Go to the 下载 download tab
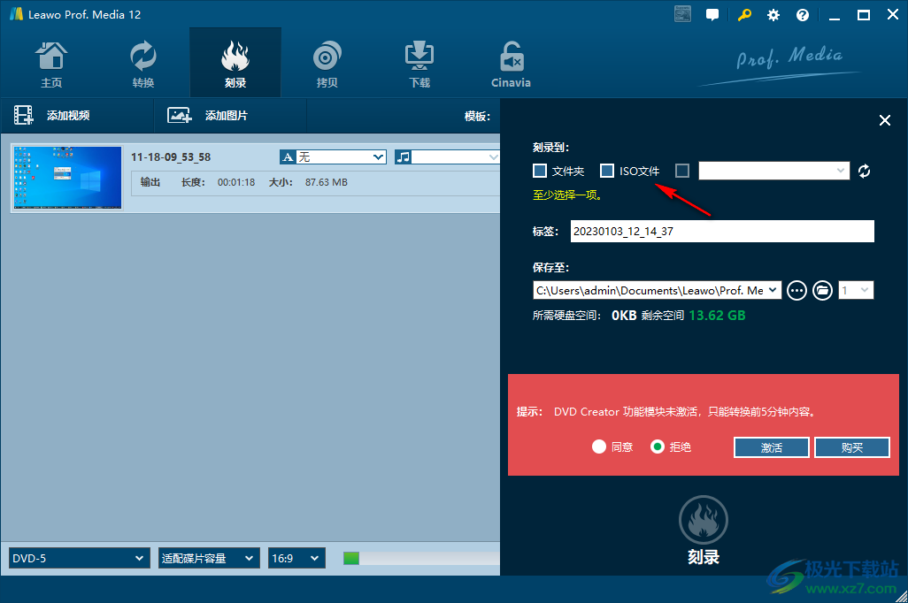Viewport: 908px width, 603px height. click(419, 64)
